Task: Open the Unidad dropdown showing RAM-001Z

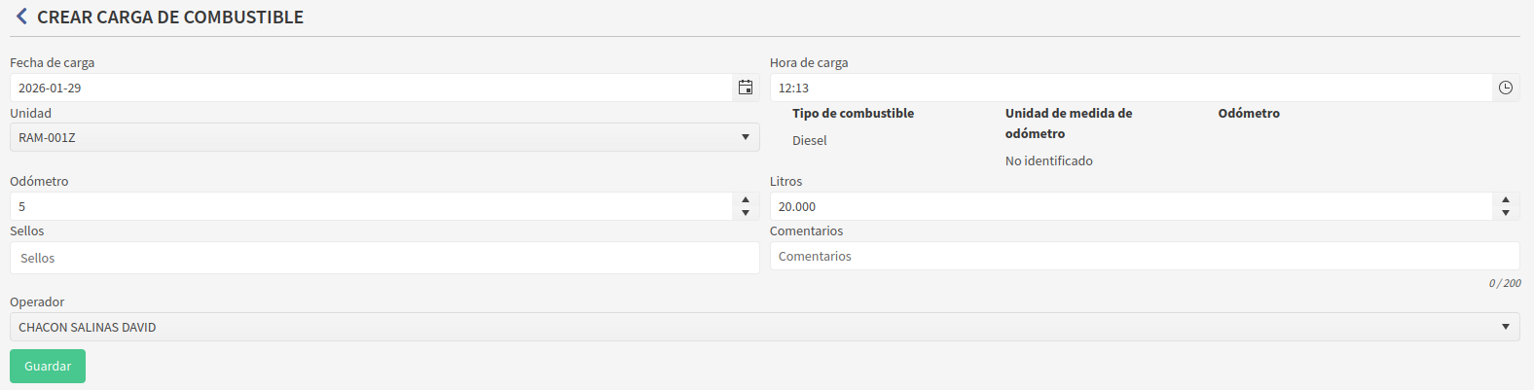Action: 384,137
